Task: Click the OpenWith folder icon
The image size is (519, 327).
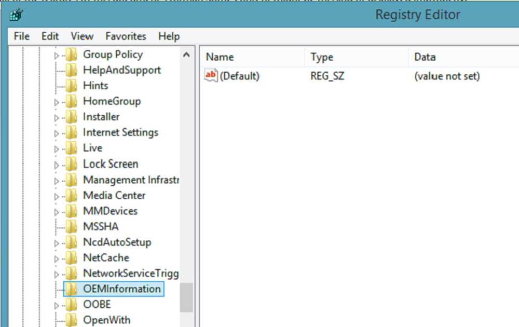Action: tap(72, 320)
